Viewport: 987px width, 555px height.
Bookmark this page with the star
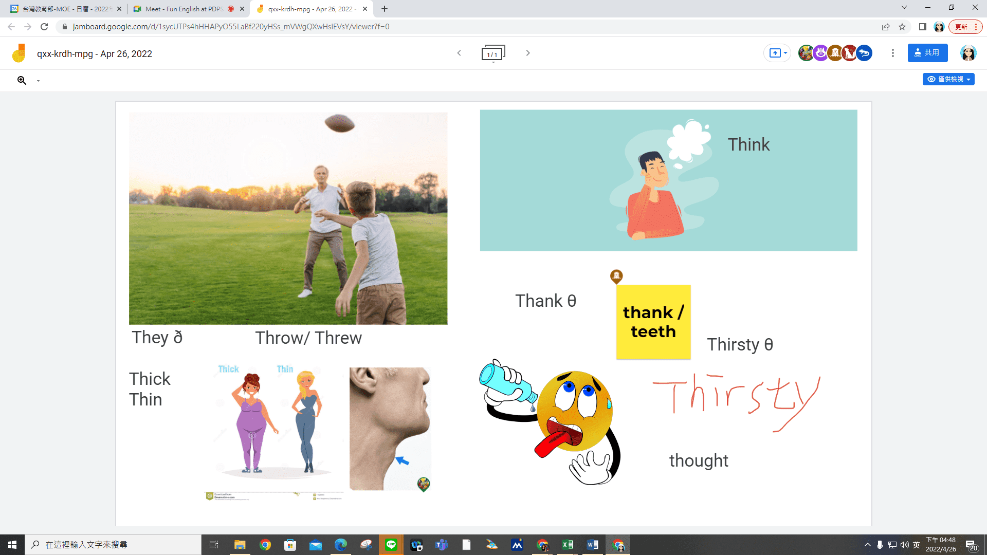[902, 27]
